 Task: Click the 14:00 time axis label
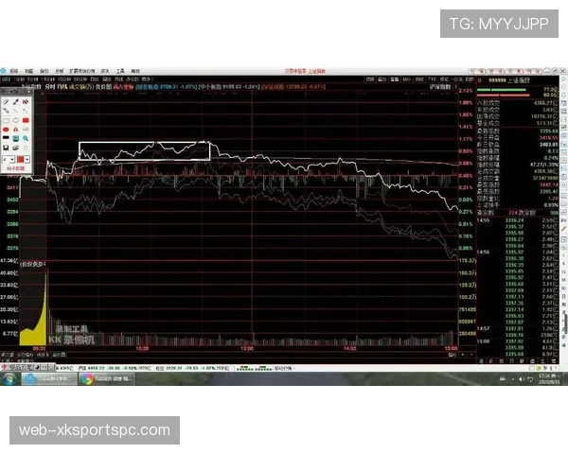350,348
